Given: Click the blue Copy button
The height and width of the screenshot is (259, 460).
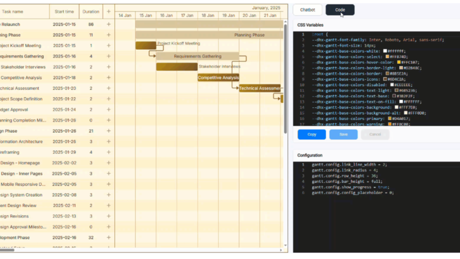Looking at the screenshot, I should click(x=312, y=134).
